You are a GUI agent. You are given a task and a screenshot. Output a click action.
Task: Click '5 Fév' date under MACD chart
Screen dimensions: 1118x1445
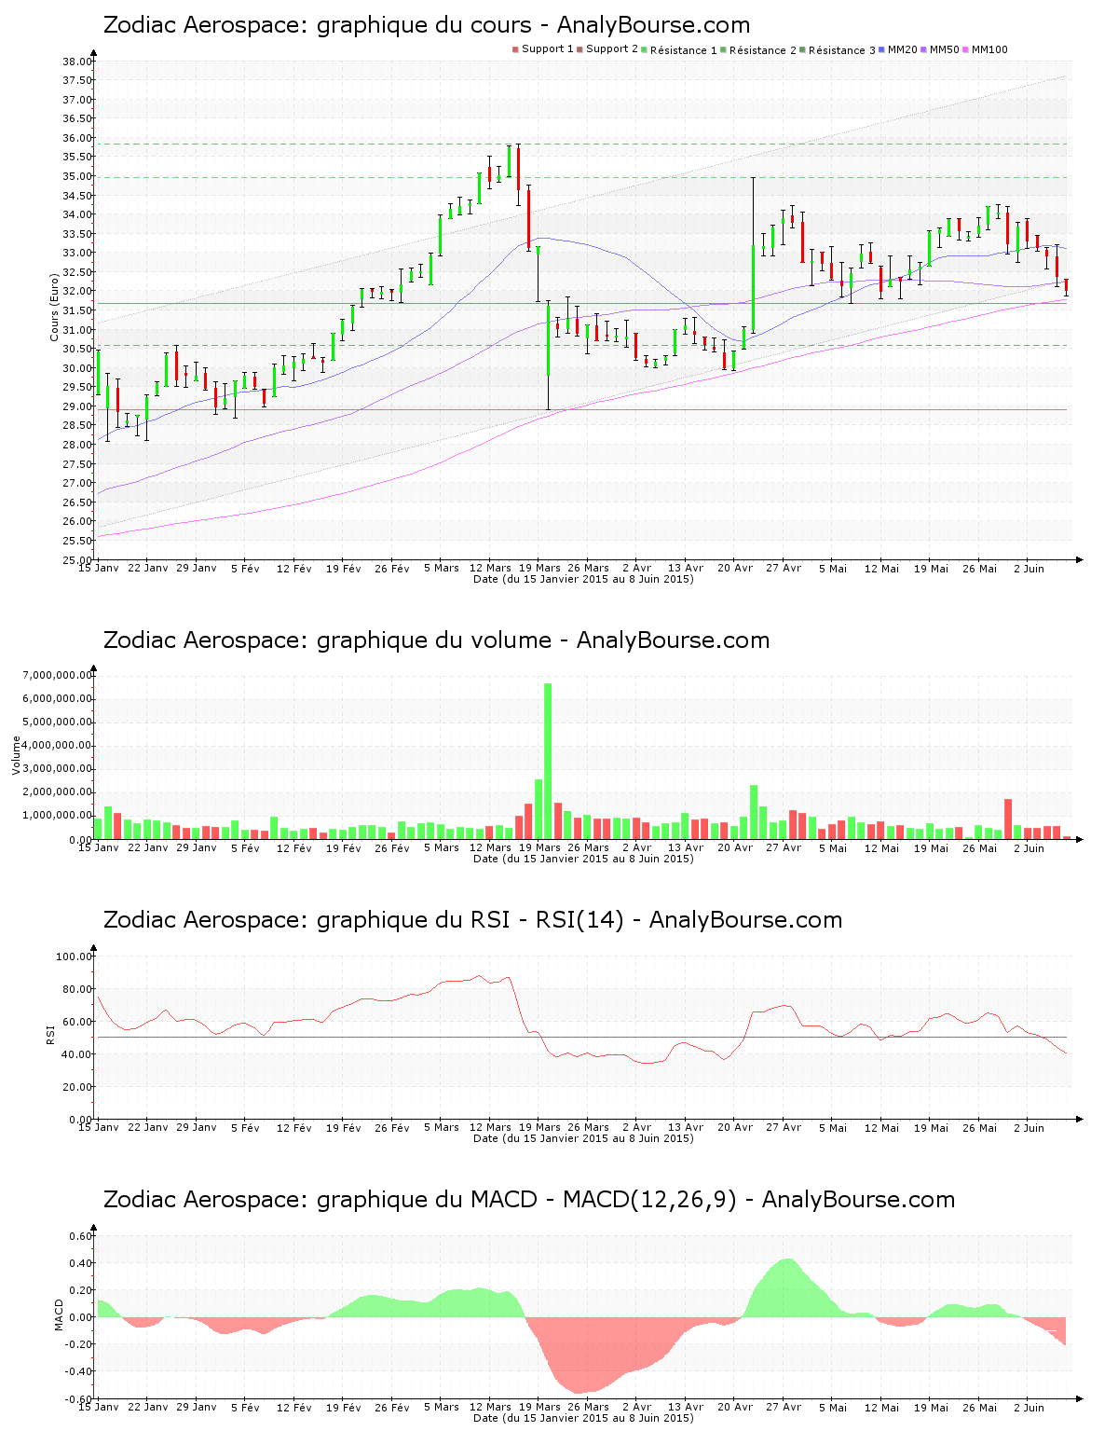245,1407
